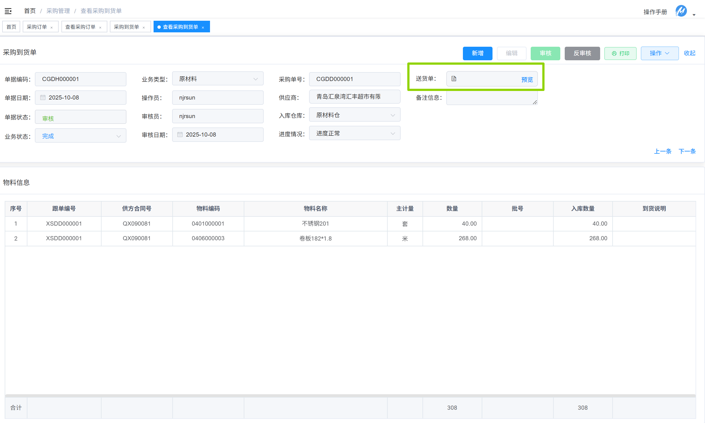Click the 反审核 button
705x423 pixels.
pos(582,53)
